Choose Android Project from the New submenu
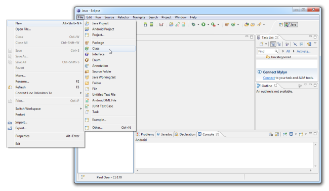329x191 pixels. click(110, 29)
